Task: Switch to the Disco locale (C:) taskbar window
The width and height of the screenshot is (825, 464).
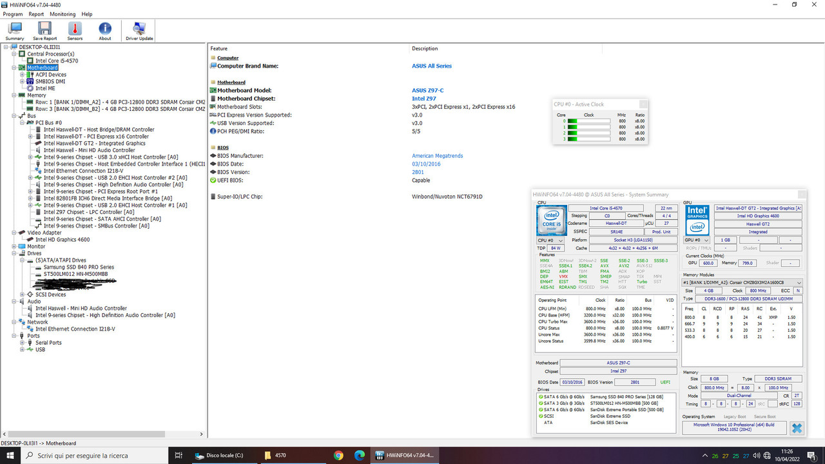Action: 224,455
